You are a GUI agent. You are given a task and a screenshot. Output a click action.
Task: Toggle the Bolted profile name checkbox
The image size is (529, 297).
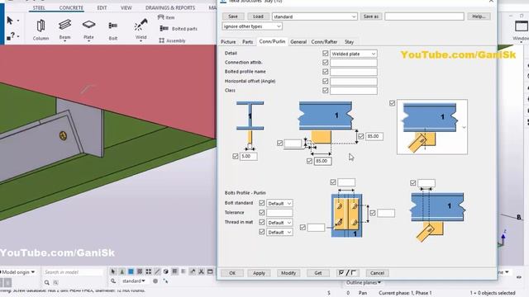[x=325, y=72]
